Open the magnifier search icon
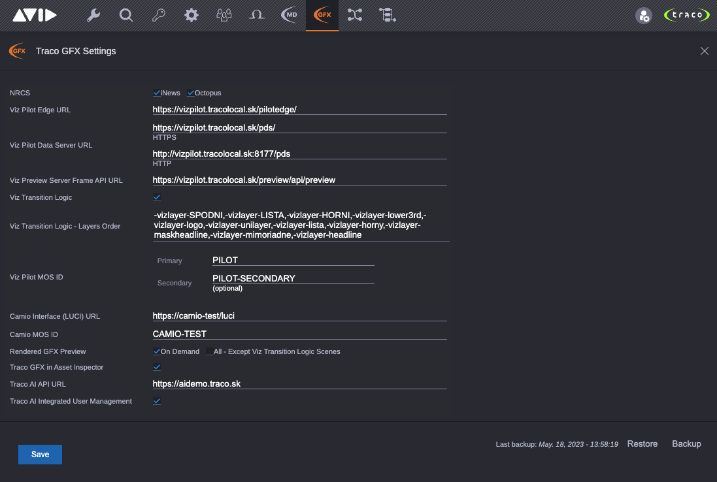 tap(125, 15)
